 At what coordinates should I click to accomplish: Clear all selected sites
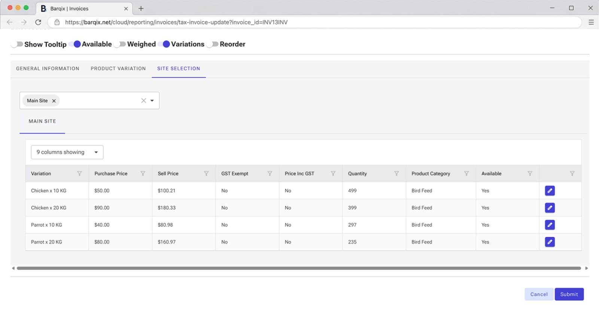[x=143, y=101]
